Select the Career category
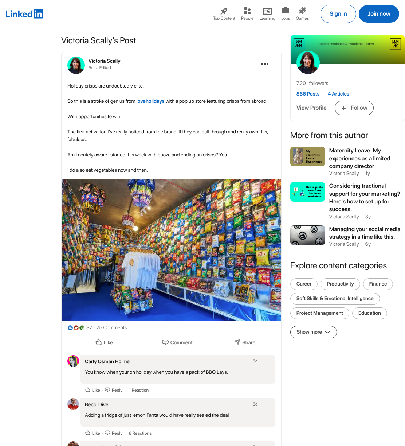 pyautogui.click(x=304, y=284)
